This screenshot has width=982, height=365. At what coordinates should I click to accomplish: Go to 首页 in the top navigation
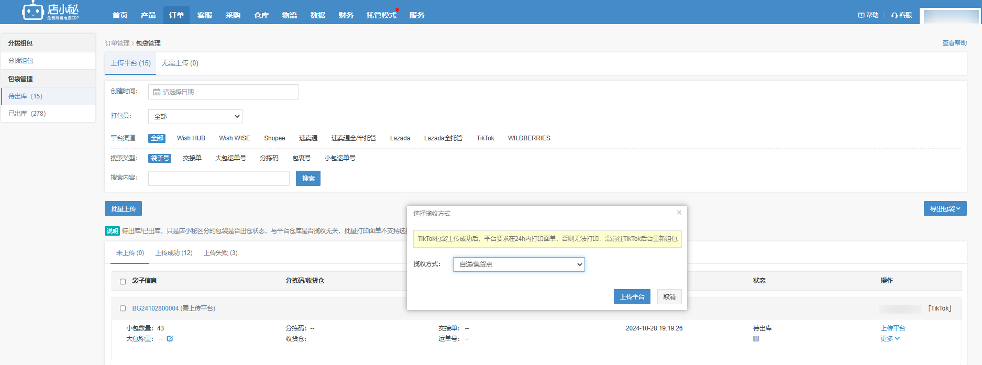(x=120, y=15)
